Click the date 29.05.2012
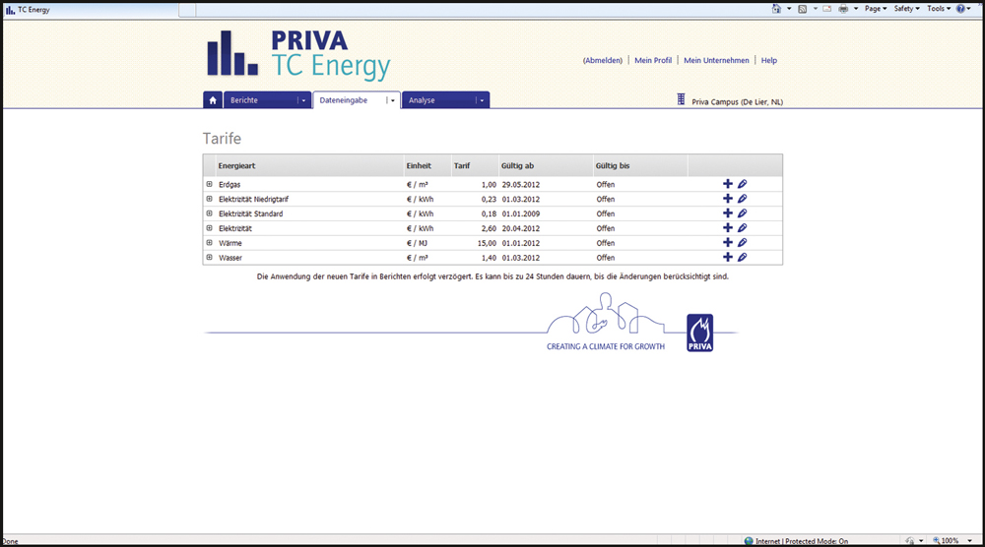 tap(521, 184)
